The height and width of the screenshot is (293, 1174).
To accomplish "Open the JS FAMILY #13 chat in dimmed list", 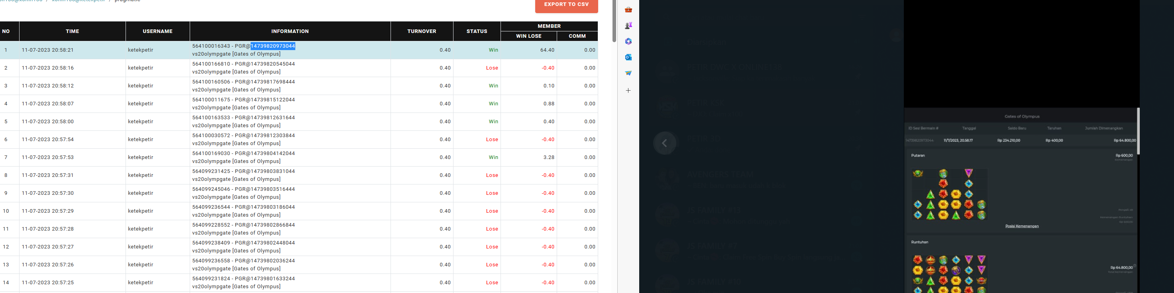I will [714, 210].
